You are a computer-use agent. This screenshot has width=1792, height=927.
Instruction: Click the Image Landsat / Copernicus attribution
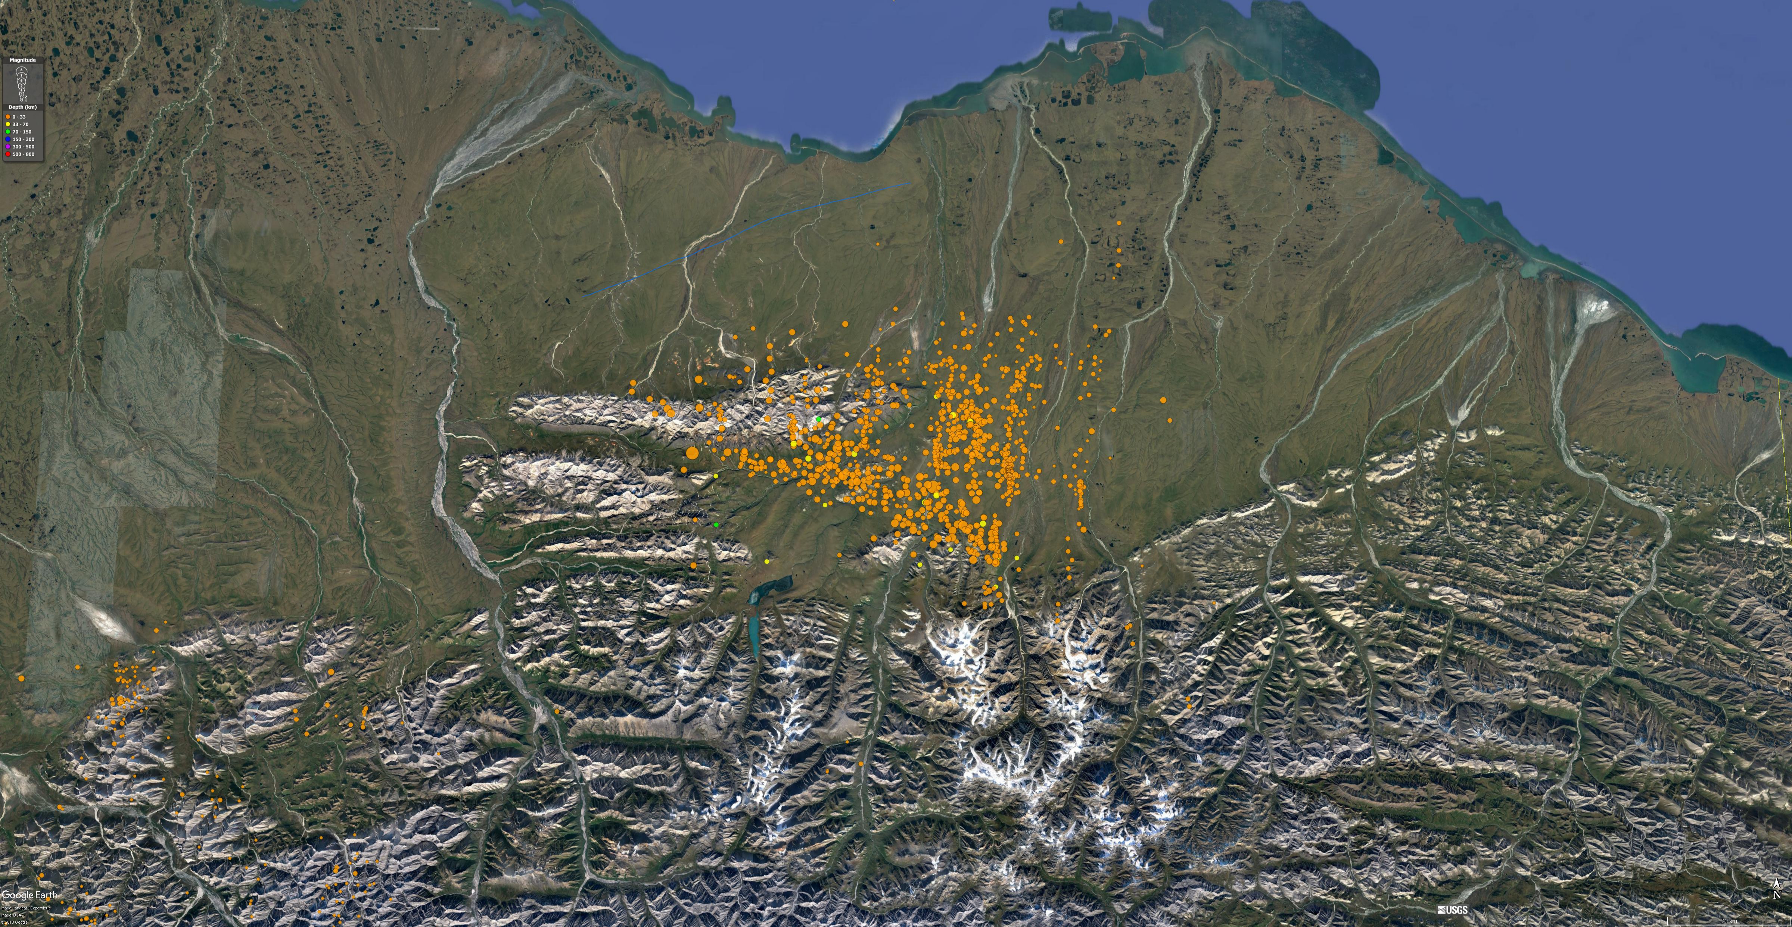coord(26,908)
